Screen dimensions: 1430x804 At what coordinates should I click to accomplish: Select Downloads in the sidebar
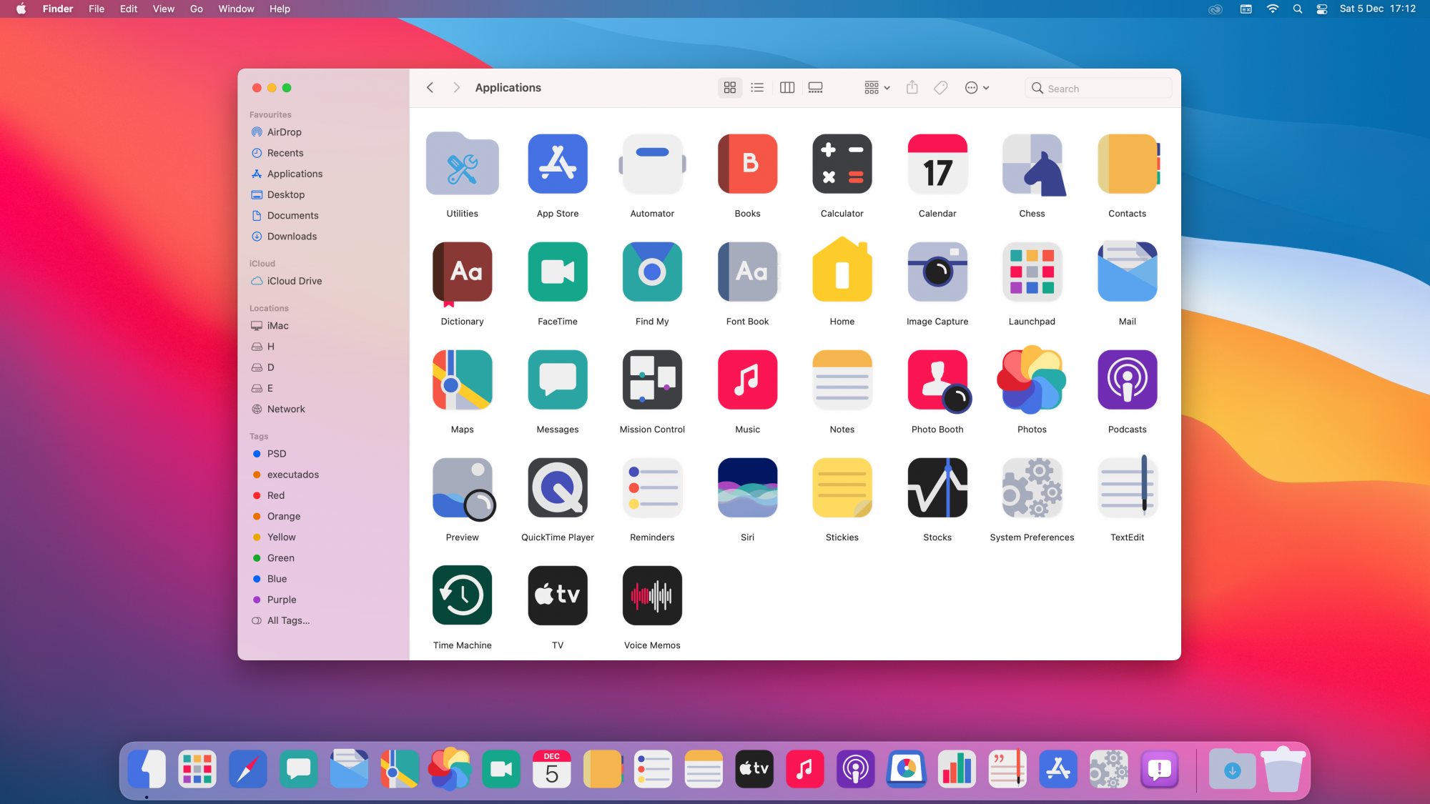(x=292, y=237)
